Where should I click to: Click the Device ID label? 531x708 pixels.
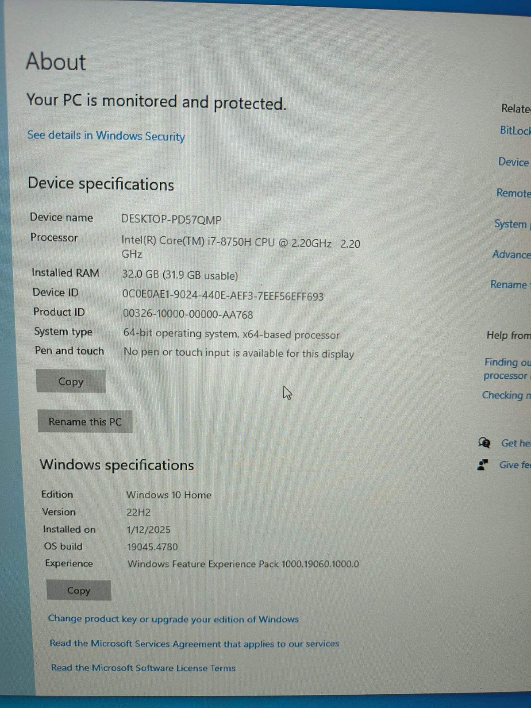(56, 292)
